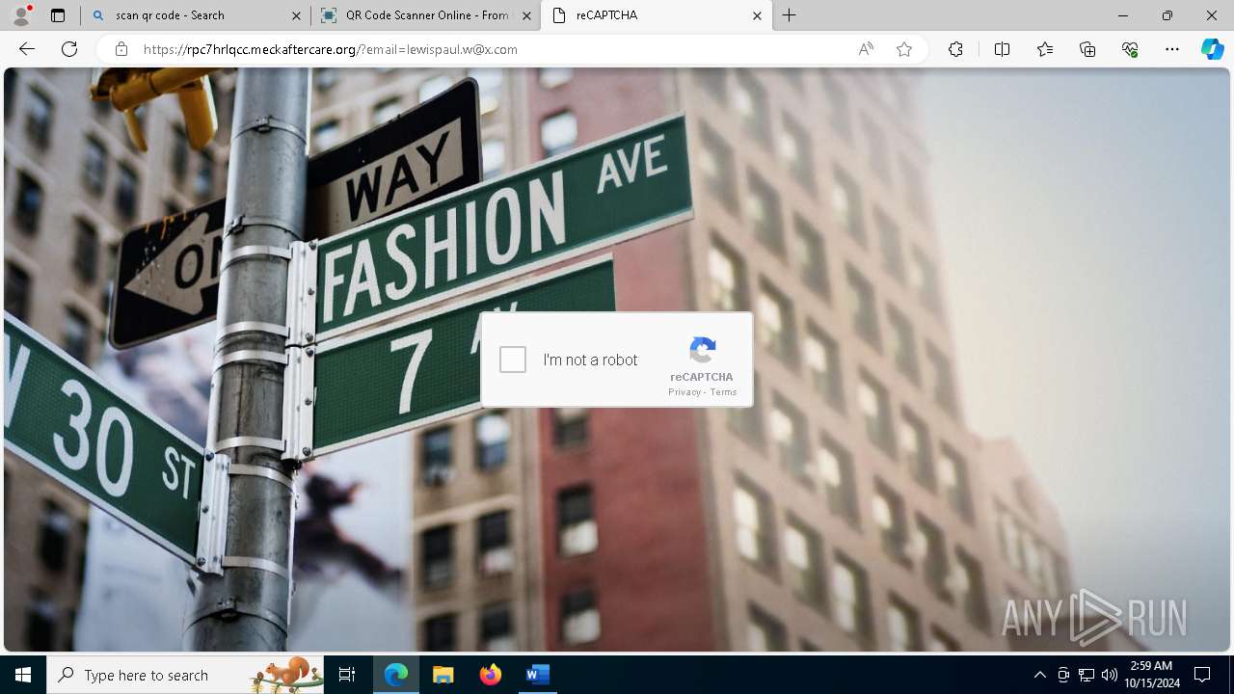The height and width of the screenshot is (694, 1234).
Task: Add this page to favorites
Action: (904, 49)
